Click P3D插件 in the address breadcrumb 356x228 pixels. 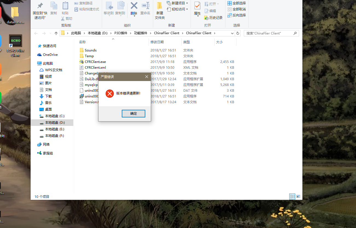point(121,33)
